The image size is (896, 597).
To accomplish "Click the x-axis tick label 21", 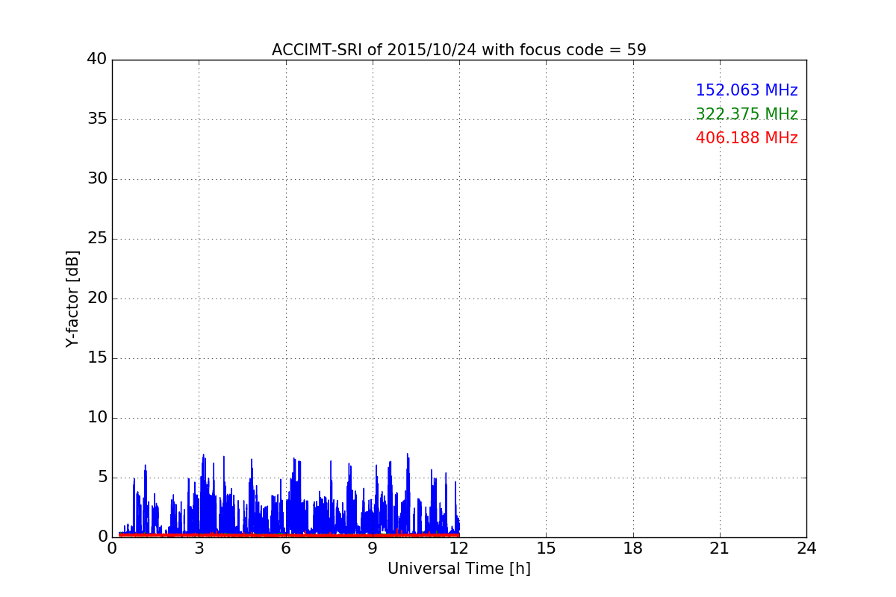I will point(720,548).
